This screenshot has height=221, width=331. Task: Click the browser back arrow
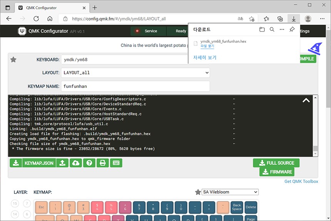[x=9, y=19]
